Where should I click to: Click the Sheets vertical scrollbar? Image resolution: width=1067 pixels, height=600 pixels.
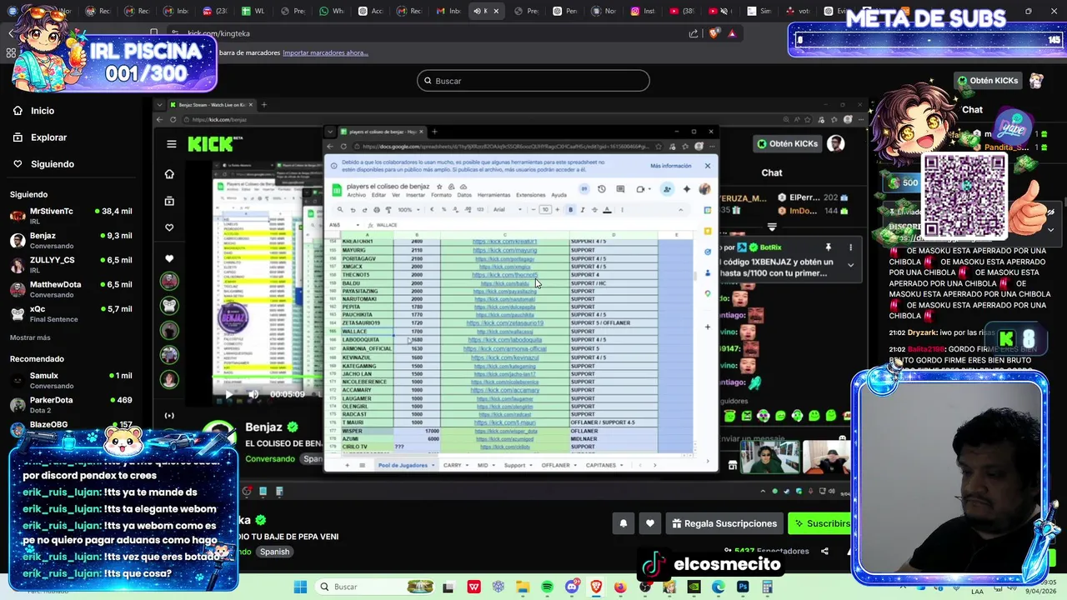point(695,275)
